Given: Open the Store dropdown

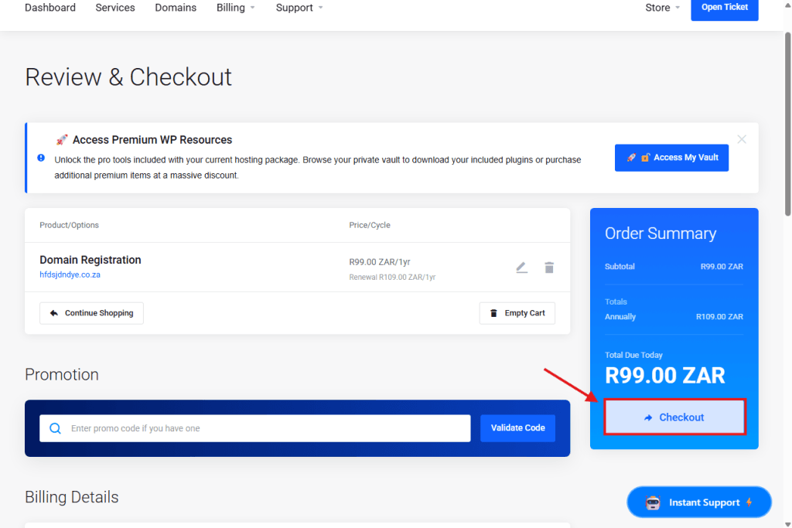Looking at the screenshot, I should coord(662,8).
